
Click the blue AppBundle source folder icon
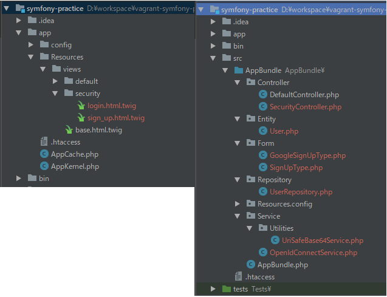click(238, 70)
